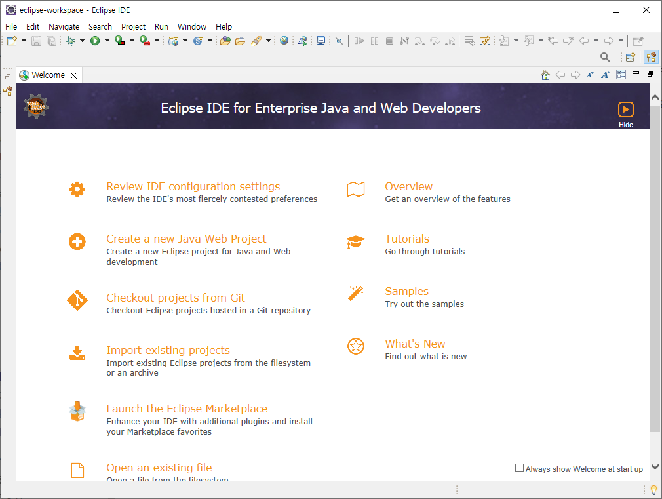Click the Launch Web Service Explorer icon
Screen dimensions: 662x499
pos(302,41)
